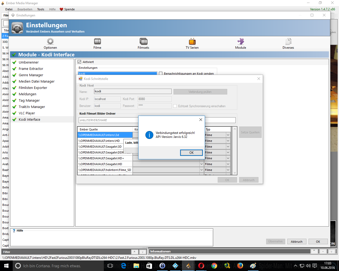Toggle the Aktiviert checkbox
The width and height of the screenshot is (339, 271).
coord(79,62)
